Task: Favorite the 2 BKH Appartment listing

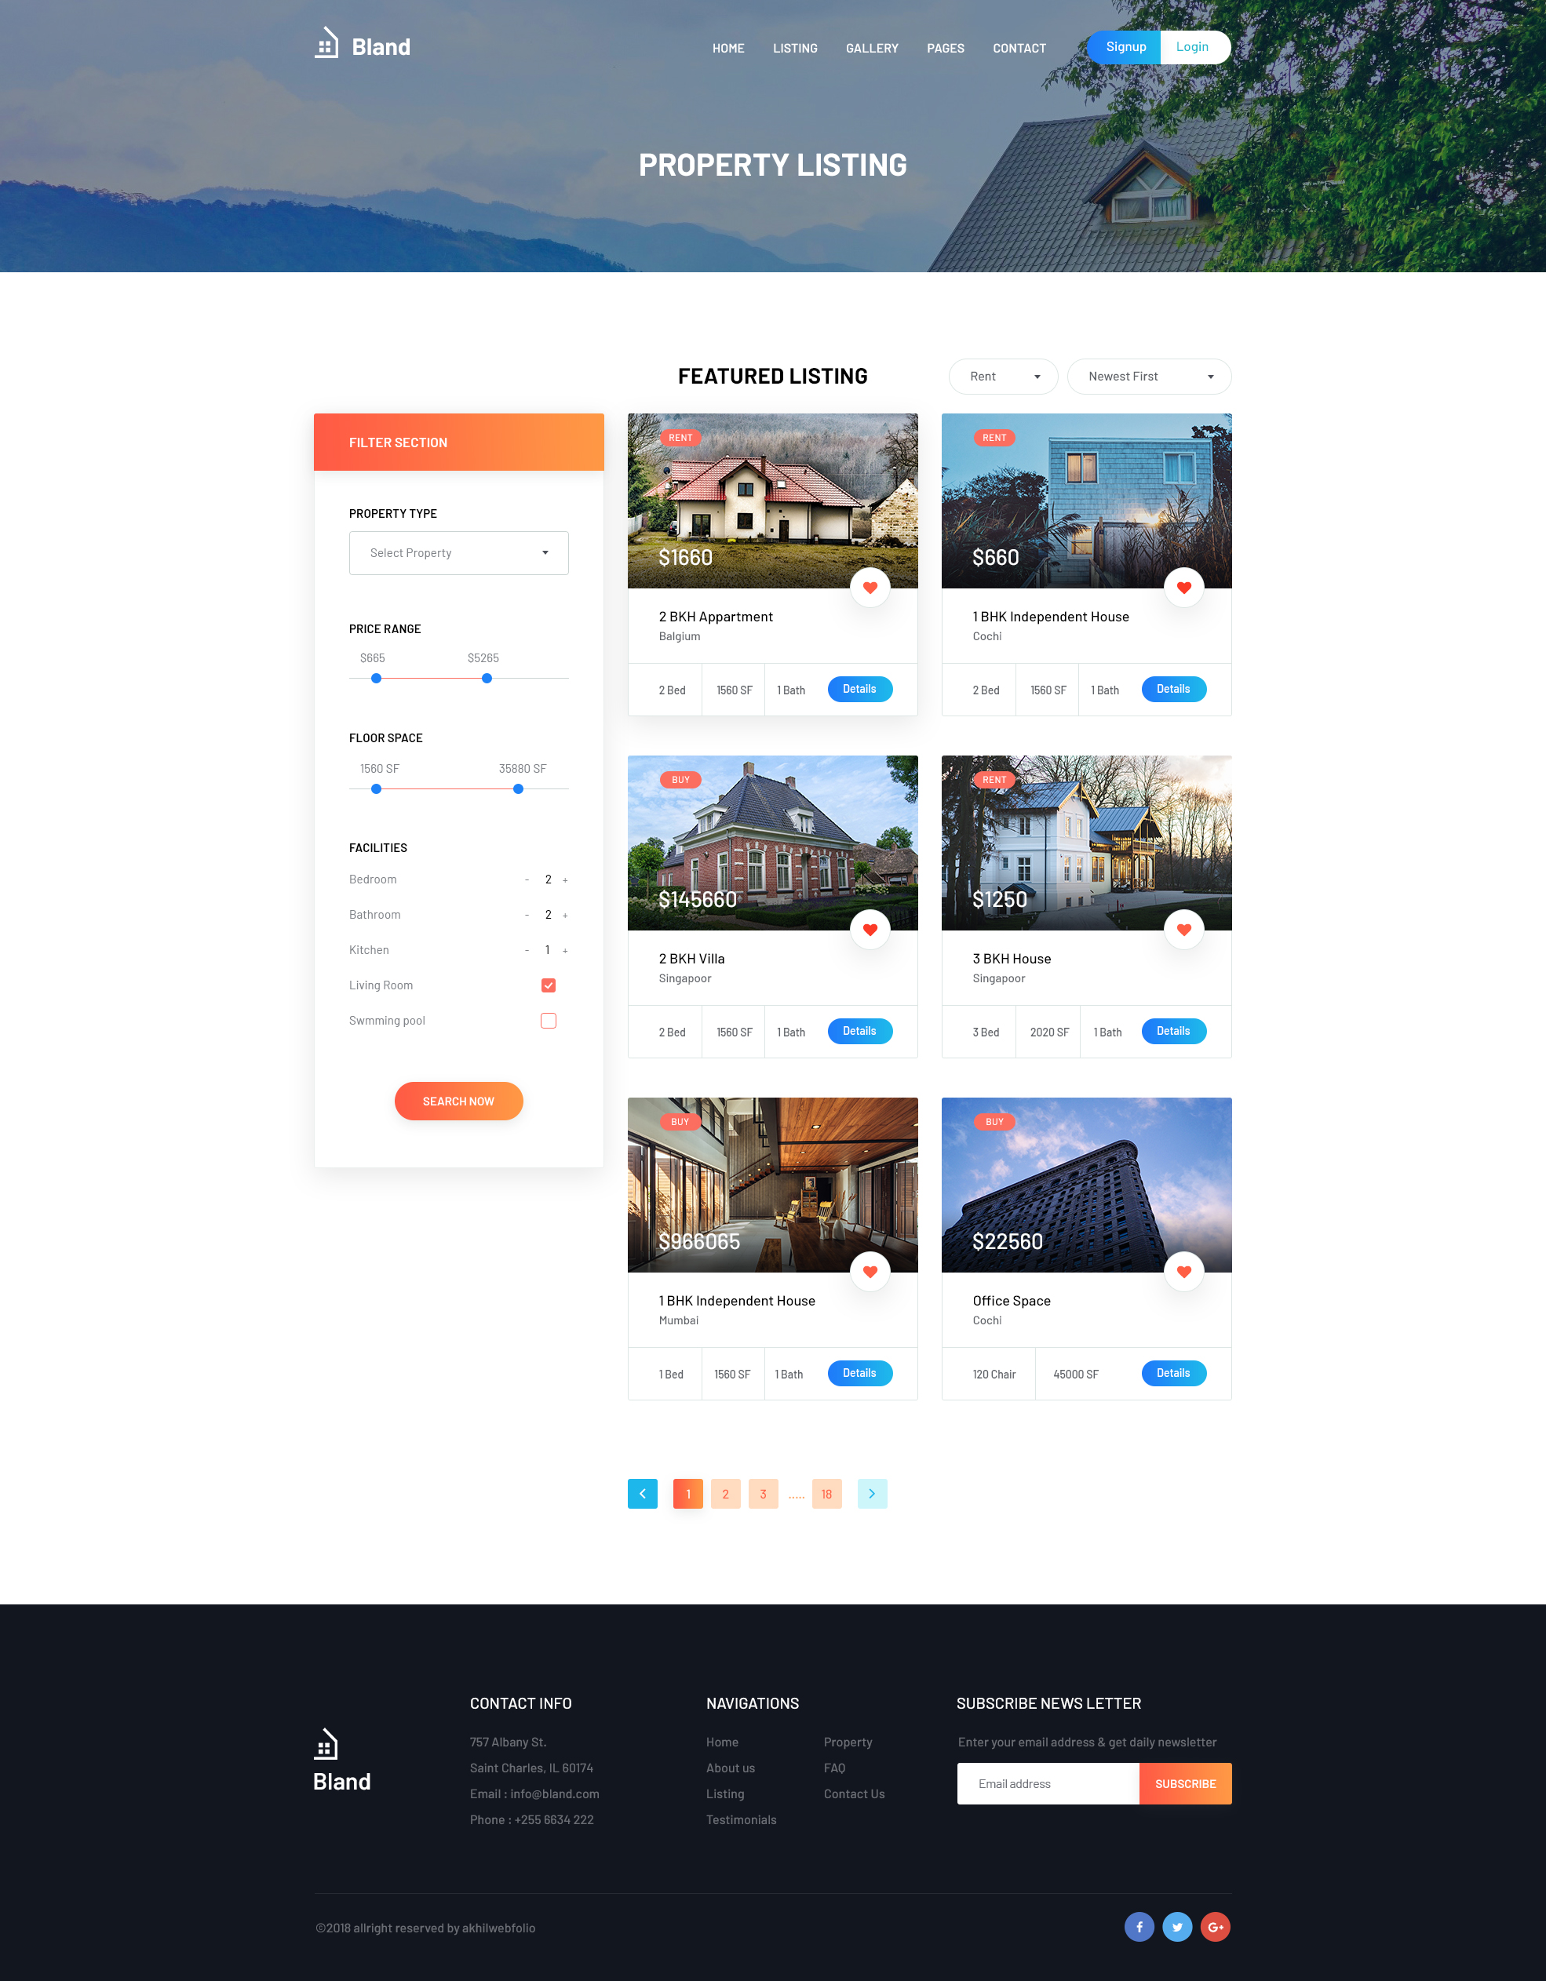Action: (870, 587)
